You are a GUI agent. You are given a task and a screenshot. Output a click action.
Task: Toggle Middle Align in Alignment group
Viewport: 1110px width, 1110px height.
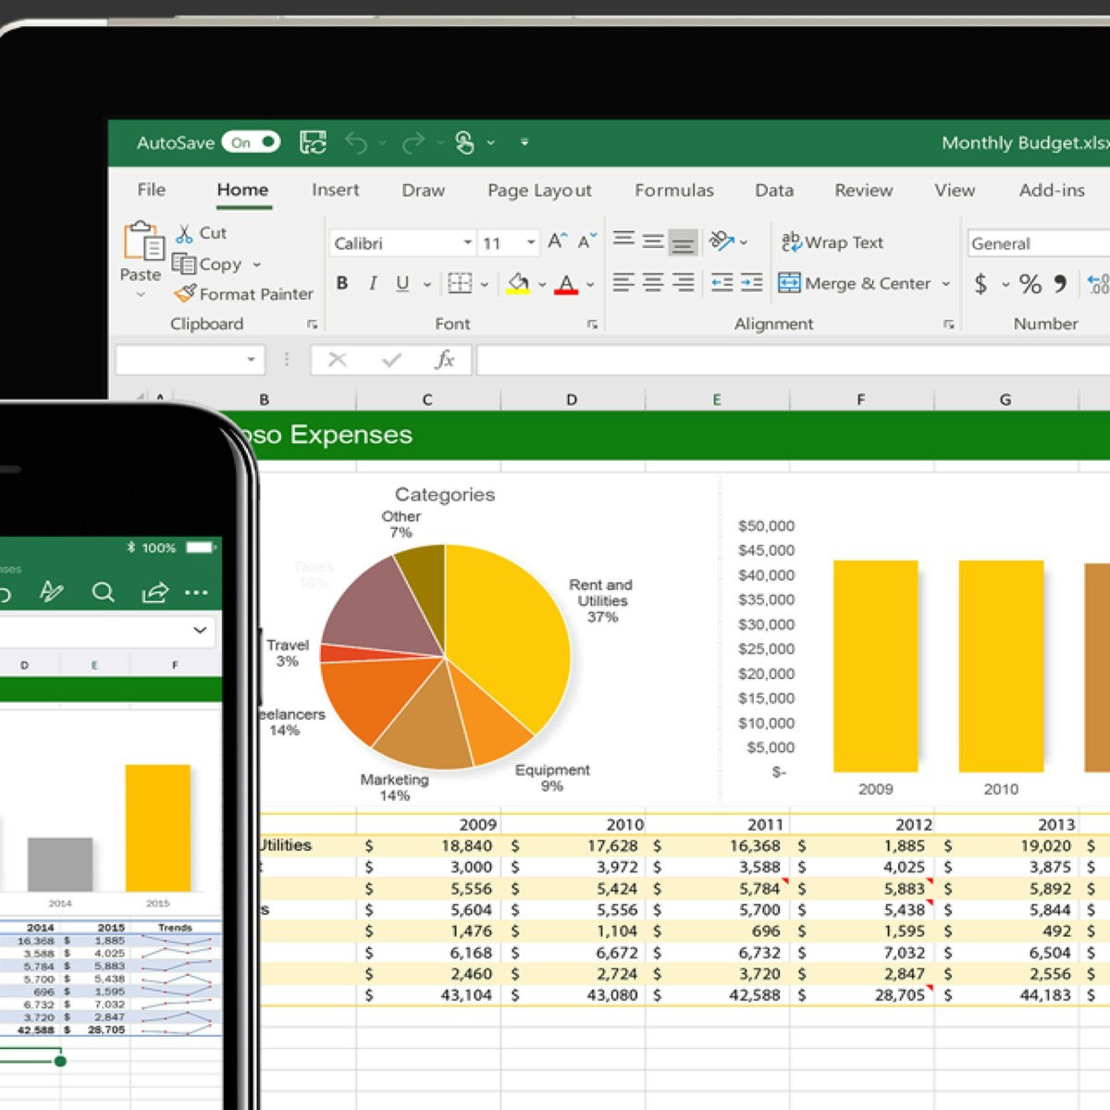[653, 241]
